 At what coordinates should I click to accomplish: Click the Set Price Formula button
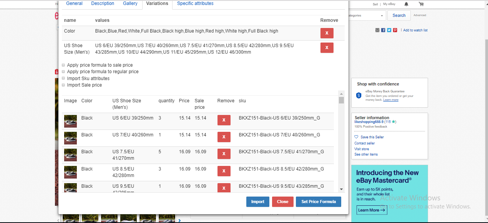coord(319,202)
